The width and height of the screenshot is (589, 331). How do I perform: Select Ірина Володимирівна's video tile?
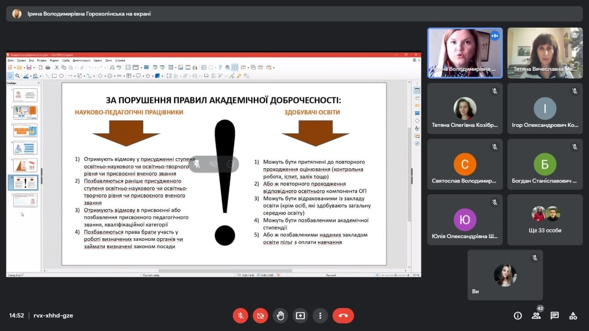tap(465, 53)
